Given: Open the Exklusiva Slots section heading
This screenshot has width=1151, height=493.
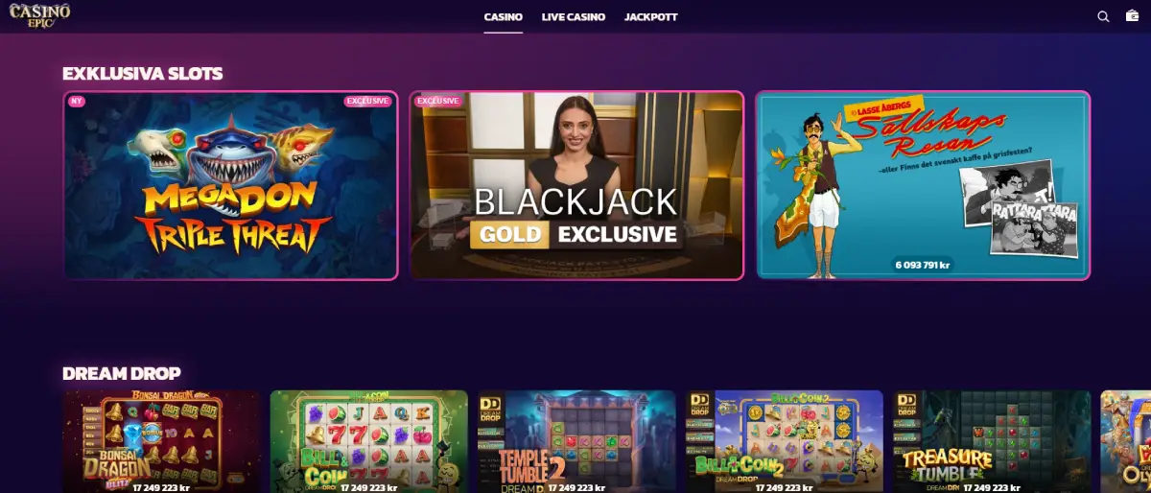Looking at the screenshot, I should [x=143, y=73].
